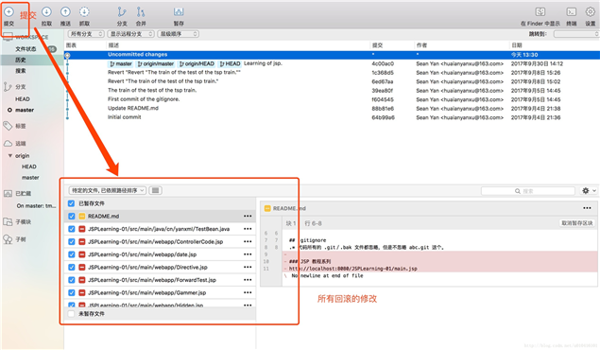600x350 pixels.
Task: Open the 跳转到 jump-to dropdown
Action: 576,34
